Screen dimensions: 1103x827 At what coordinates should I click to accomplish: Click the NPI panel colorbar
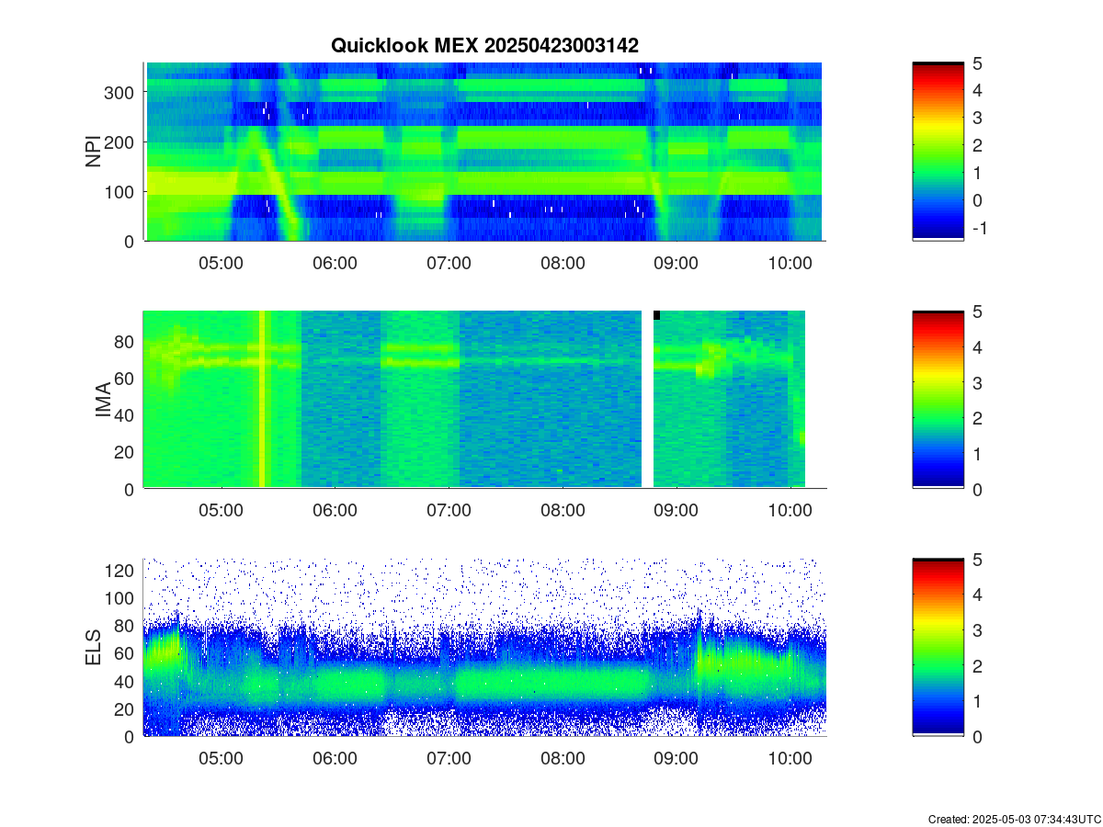point(938,152)
